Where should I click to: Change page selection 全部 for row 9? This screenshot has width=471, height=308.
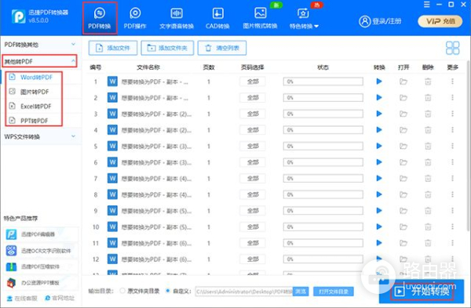pos(253,211)
